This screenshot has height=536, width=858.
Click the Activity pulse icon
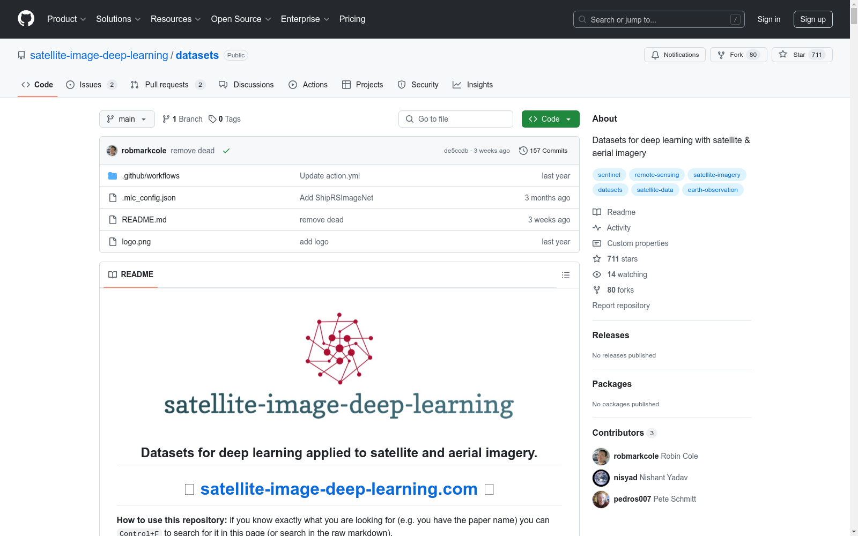(597, 228)
